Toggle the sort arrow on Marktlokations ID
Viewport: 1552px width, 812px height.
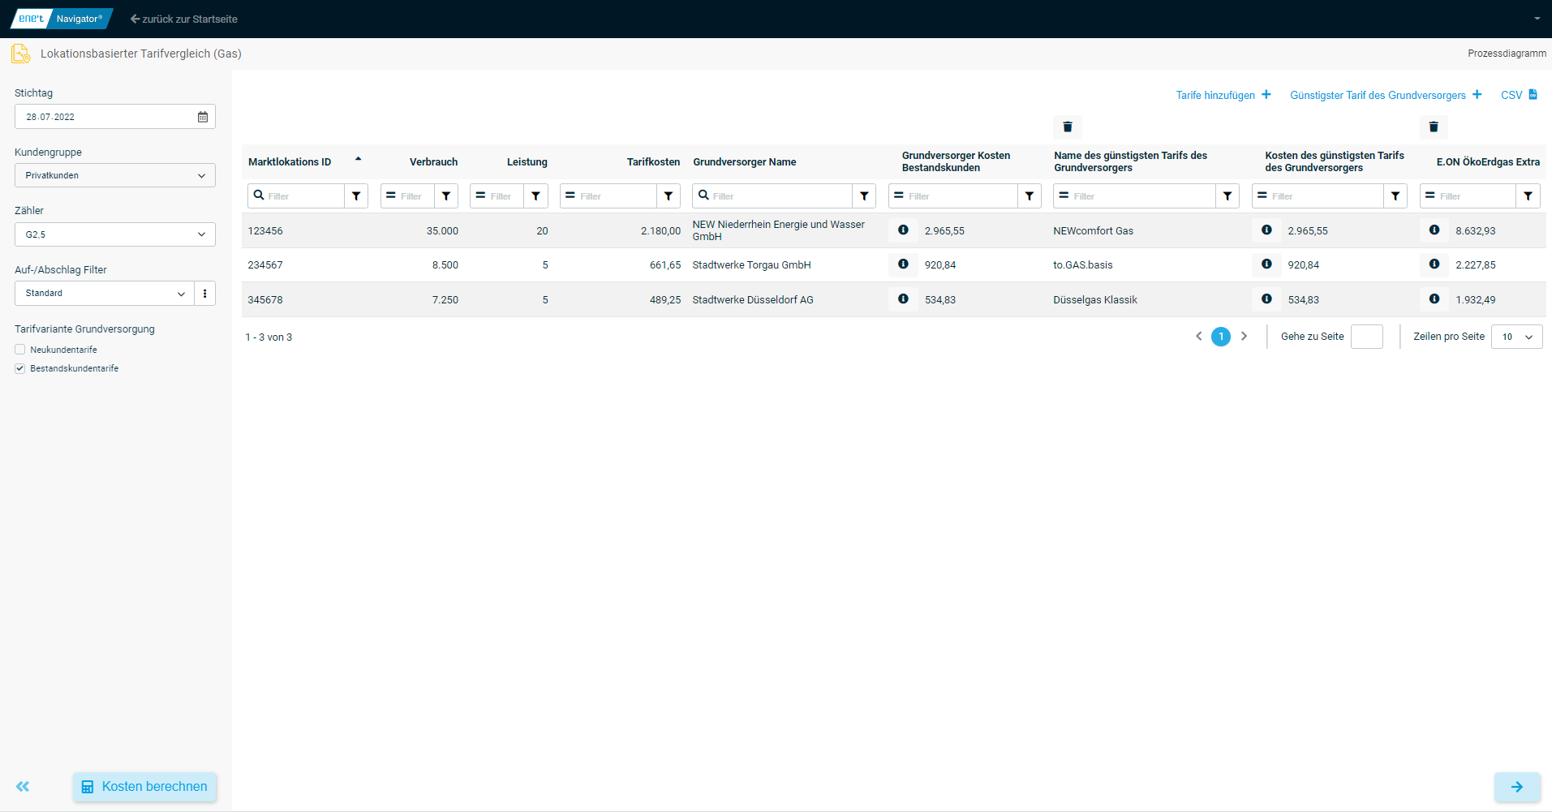[358, 160]
